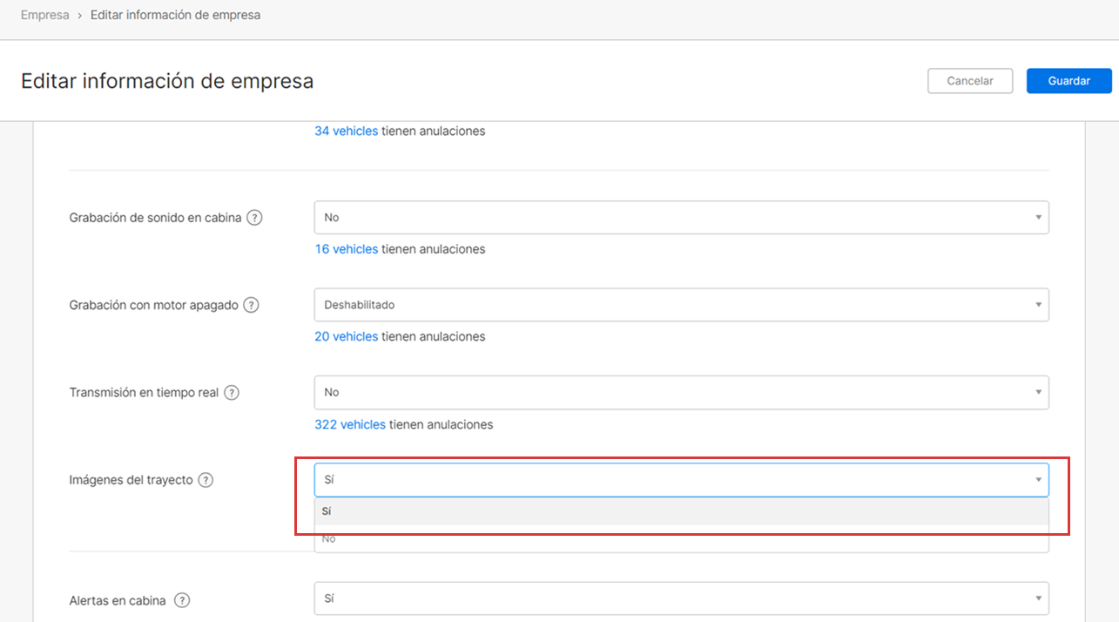Open the 16 vehicles link
The image size is (1119, 622).
click(346, 249)
